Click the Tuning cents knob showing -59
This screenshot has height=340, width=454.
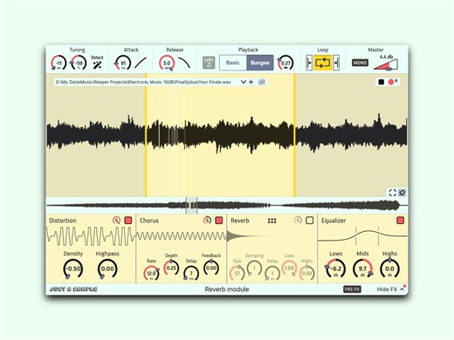(79, 63)
